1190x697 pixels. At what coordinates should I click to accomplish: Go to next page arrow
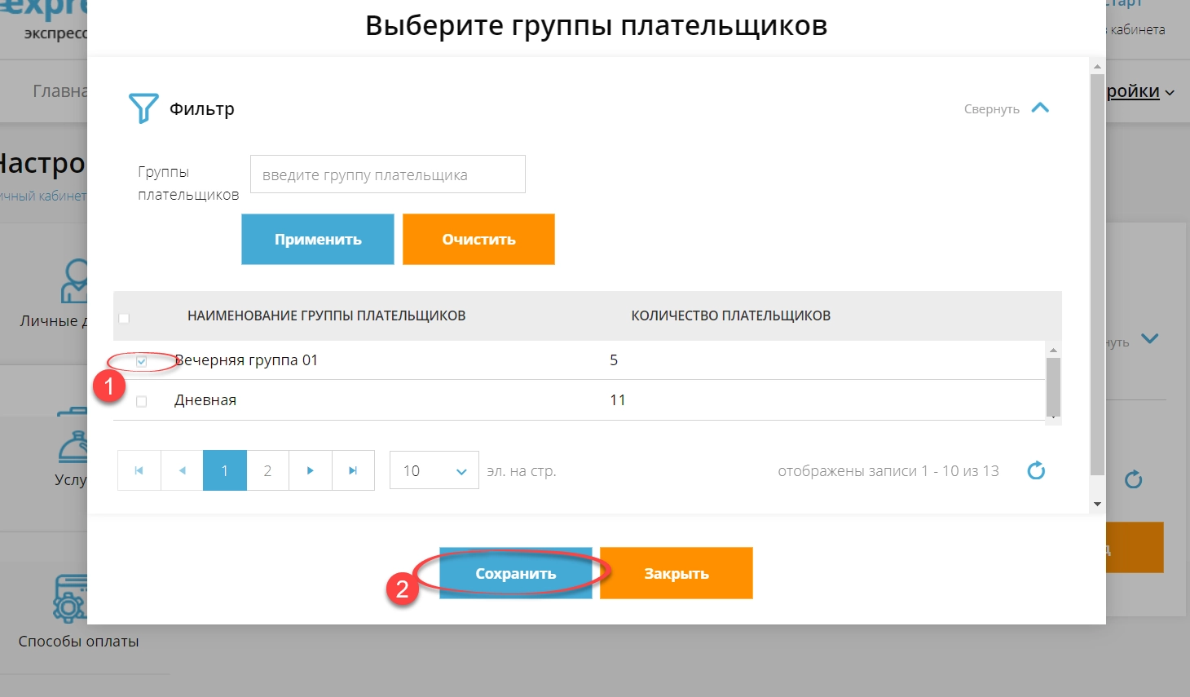(x=311, y=470)
